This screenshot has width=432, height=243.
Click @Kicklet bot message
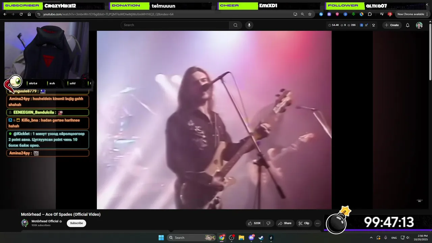[x=48, y=140]
